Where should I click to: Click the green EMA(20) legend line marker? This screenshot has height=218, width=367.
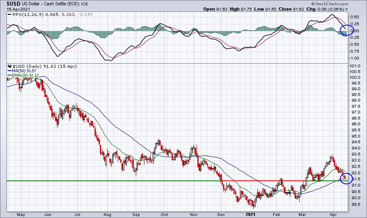click(9, 75)
